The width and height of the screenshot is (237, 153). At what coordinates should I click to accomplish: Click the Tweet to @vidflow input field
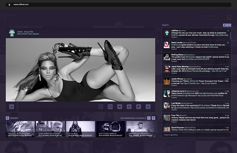(197, 135)
